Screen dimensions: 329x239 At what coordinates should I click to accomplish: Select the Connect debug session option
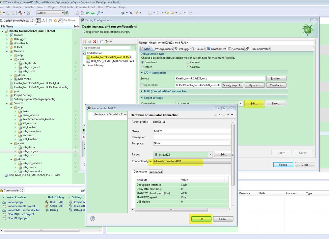click(x=188, y=62)
